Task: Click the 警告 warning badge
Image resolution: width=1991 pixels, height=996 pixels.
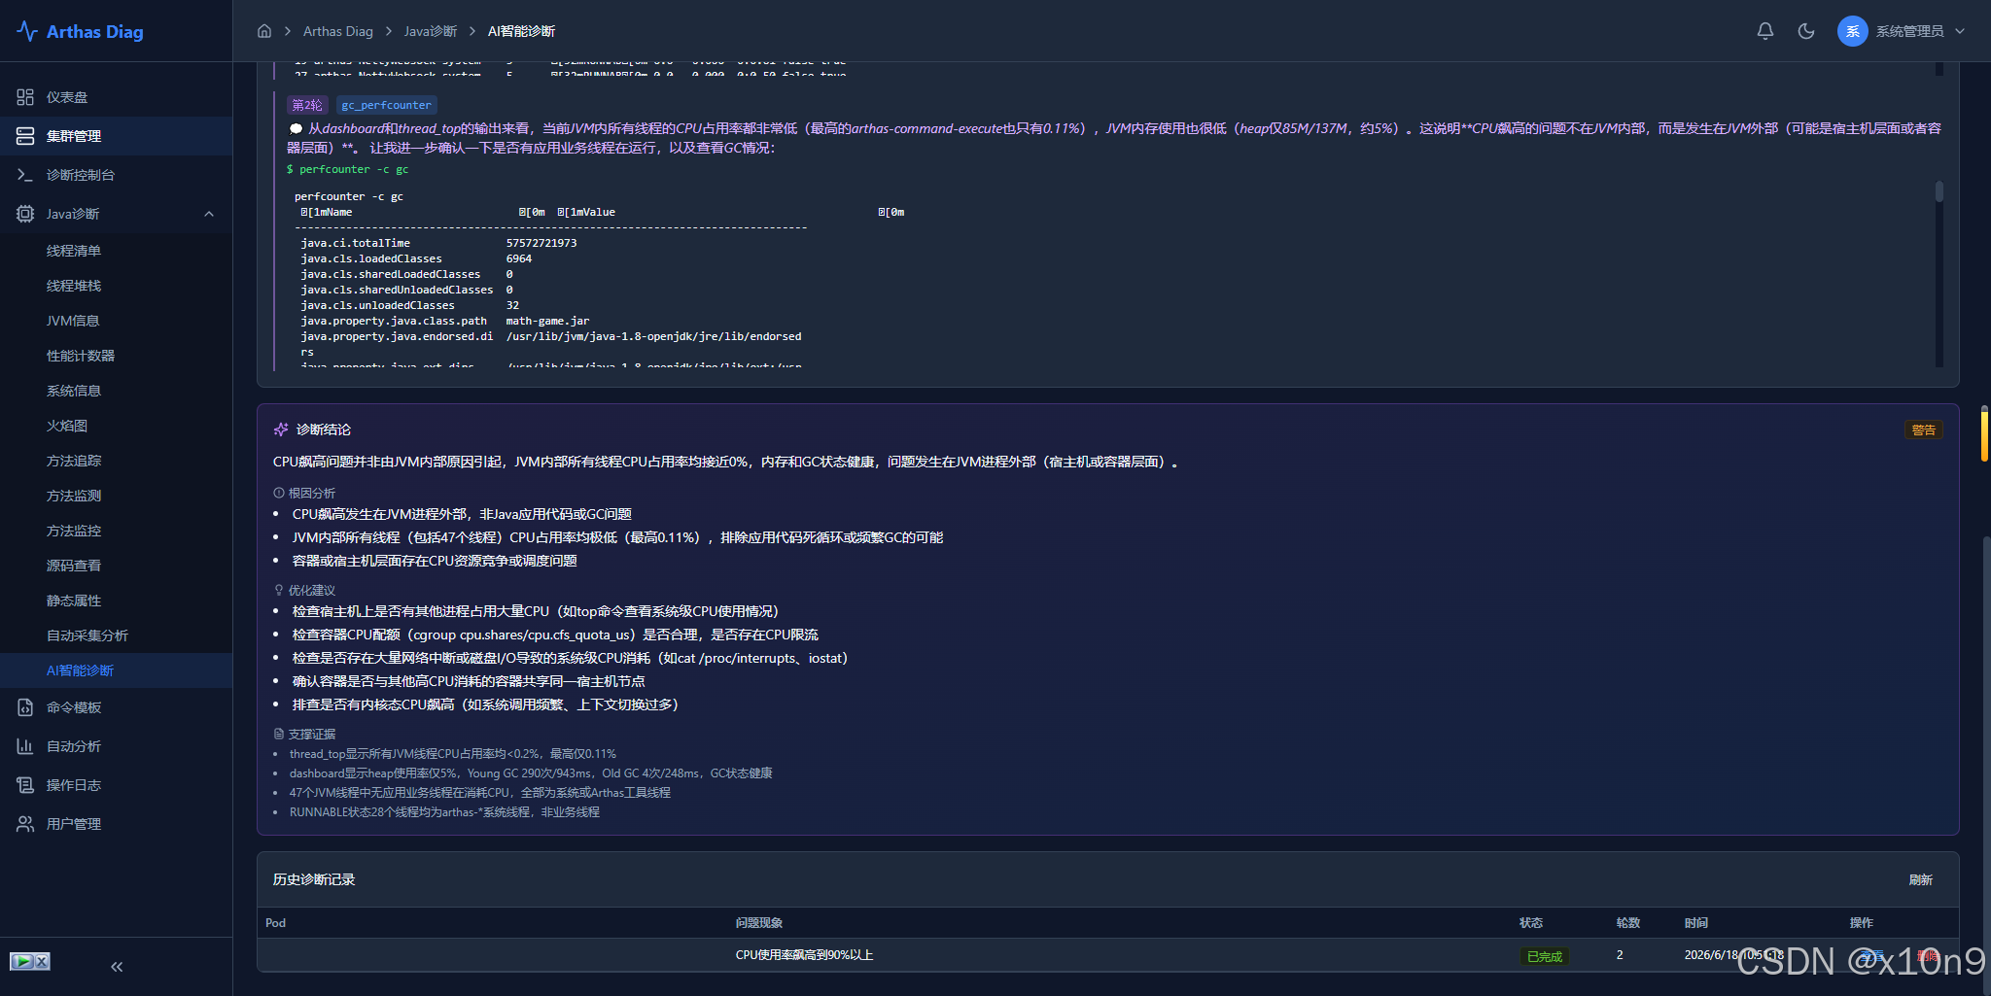Action: click(x=1923, y=429)
